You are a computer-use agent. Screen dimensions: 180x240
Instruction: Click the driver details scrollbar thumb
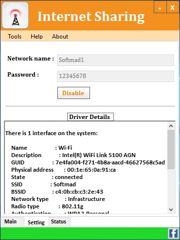(171, 149)
